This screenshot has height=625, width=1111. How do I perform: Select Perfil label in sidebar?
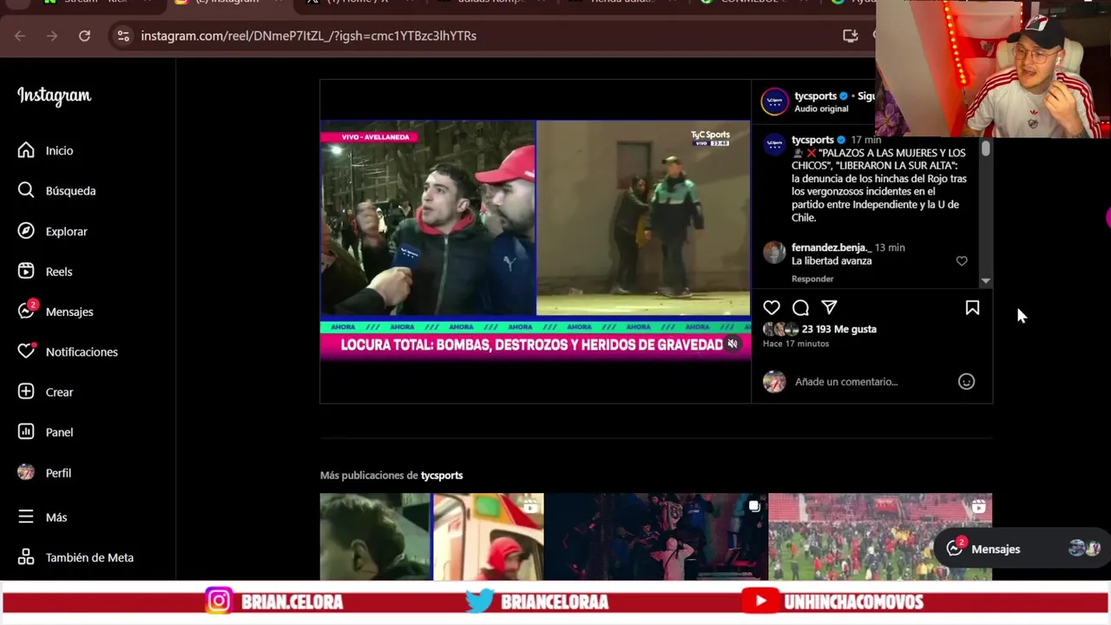point(58,472)
